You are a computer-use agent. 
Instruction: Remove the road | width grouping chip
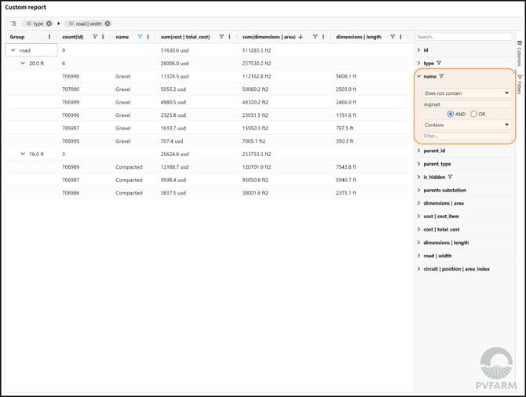108,24
